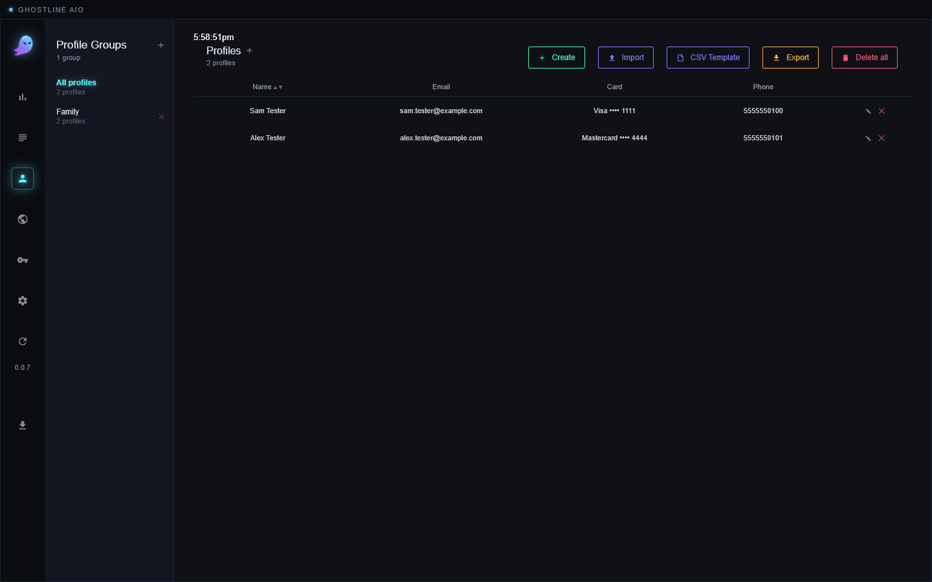Viewport: 932px width, 582px height.
Task: Click email sam.tester@example.com
Action: click(x=441, y=111)
